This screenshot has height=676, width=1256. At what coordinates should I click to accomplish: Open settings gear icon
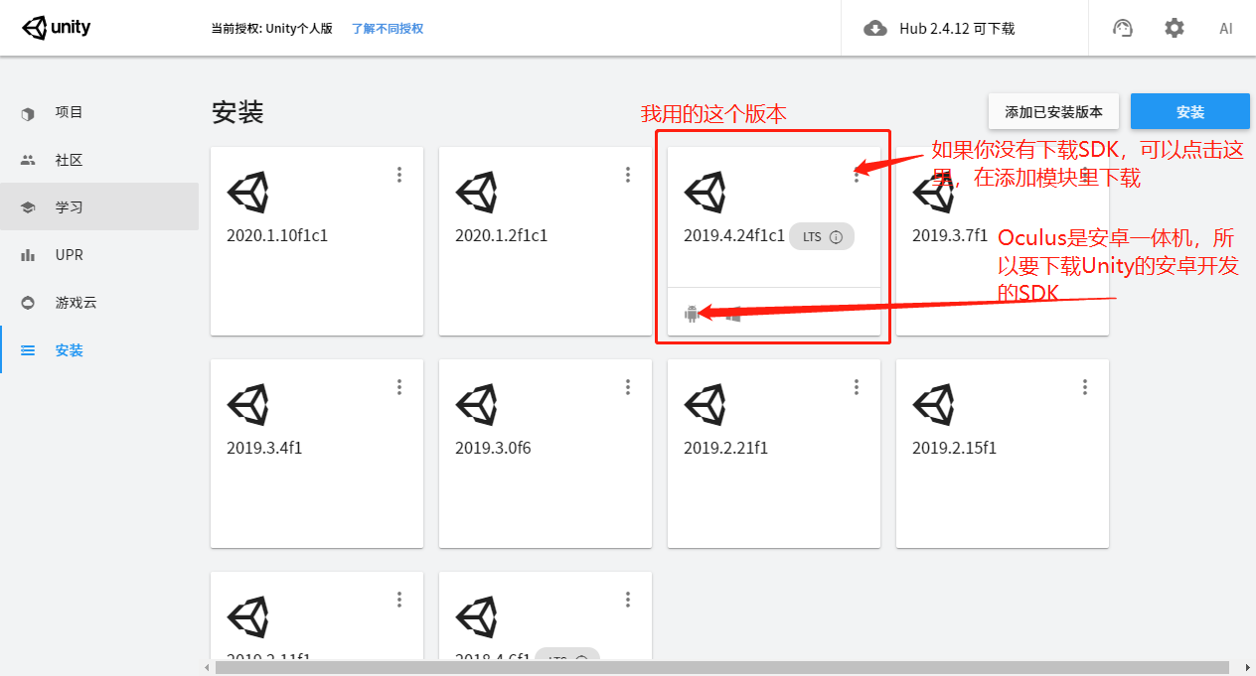(1175, 29)
